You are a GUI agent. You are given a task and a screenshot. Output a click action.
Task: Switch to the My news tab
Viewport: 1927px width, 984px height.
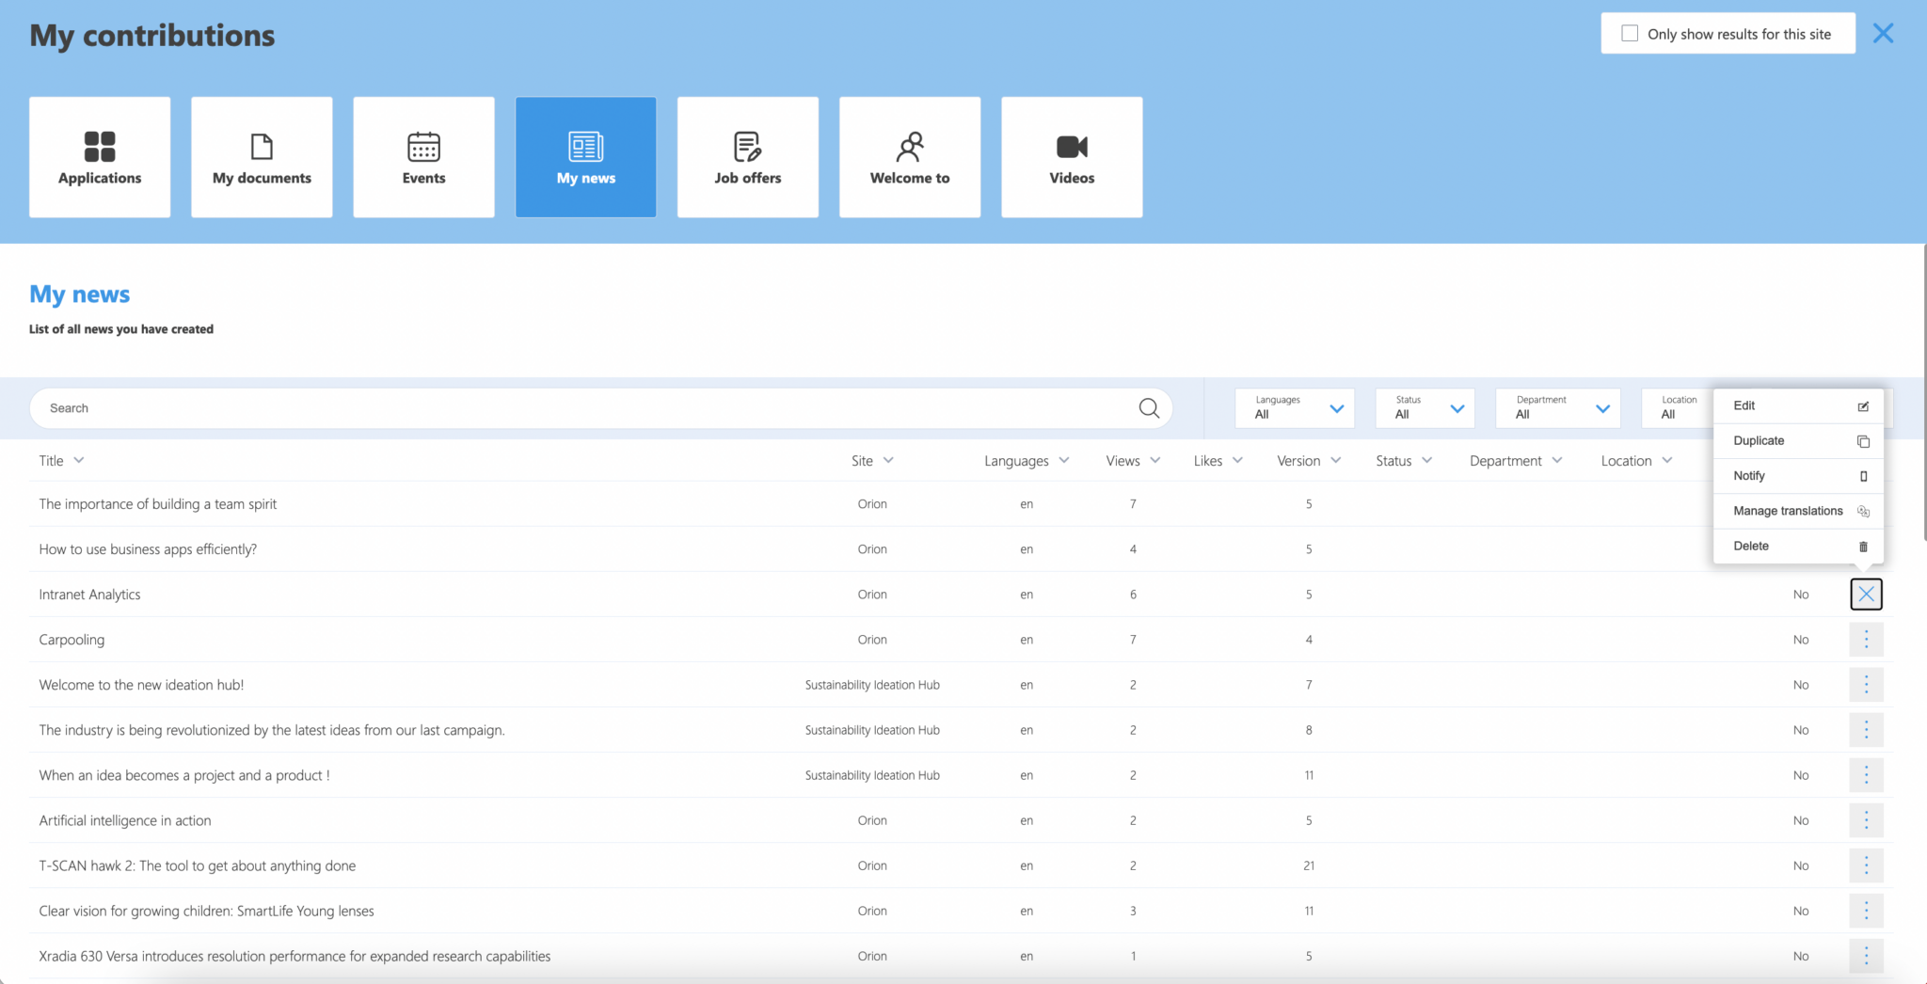click(585, 156)
